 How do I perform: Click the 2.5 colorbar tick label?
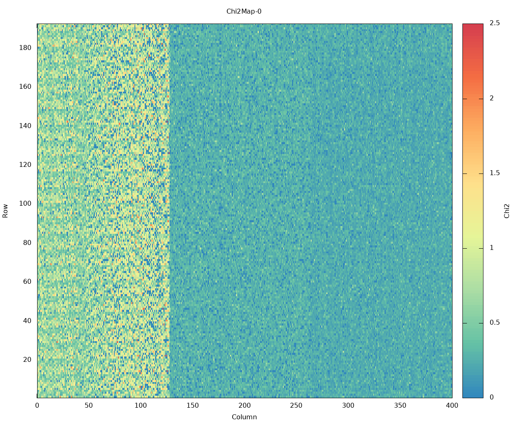point(495,23)
